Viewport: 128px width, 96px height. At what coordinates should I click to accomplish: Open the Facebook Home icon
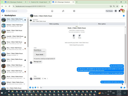[52, 11]
